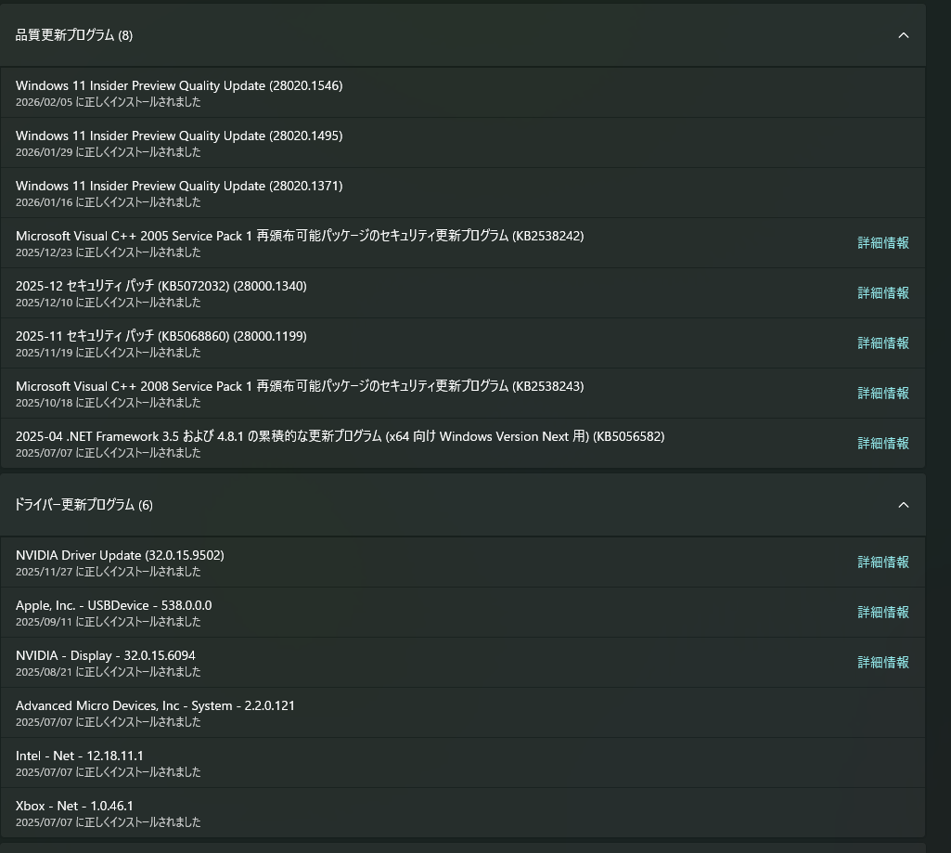Click the 2025-04 .NET Framework 3.5 update title

click(x=341, y=436)
